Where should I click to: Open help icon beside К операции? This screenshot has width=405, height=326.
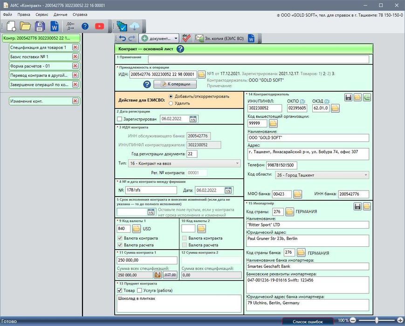coord(147,84)
